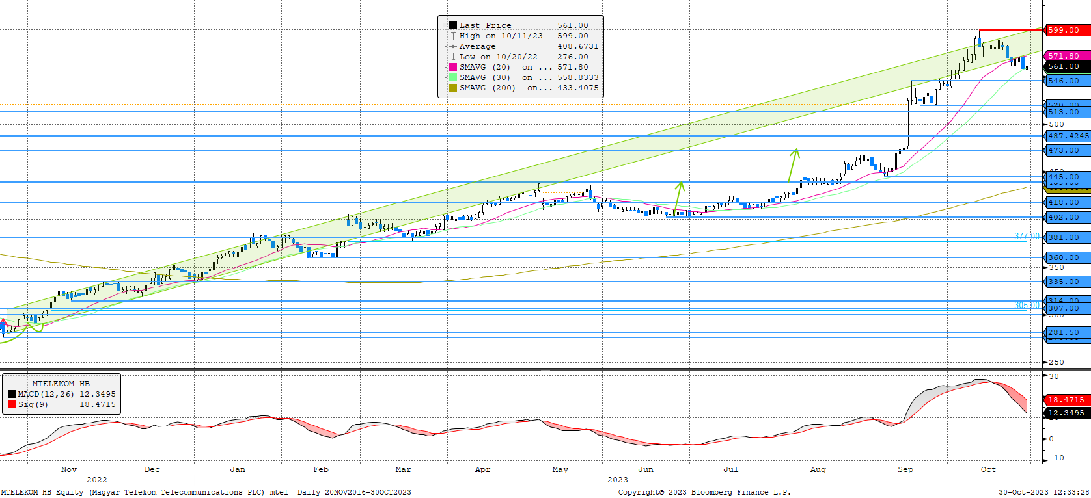Click the 546.00 level tag on axis

(1067, 81)
